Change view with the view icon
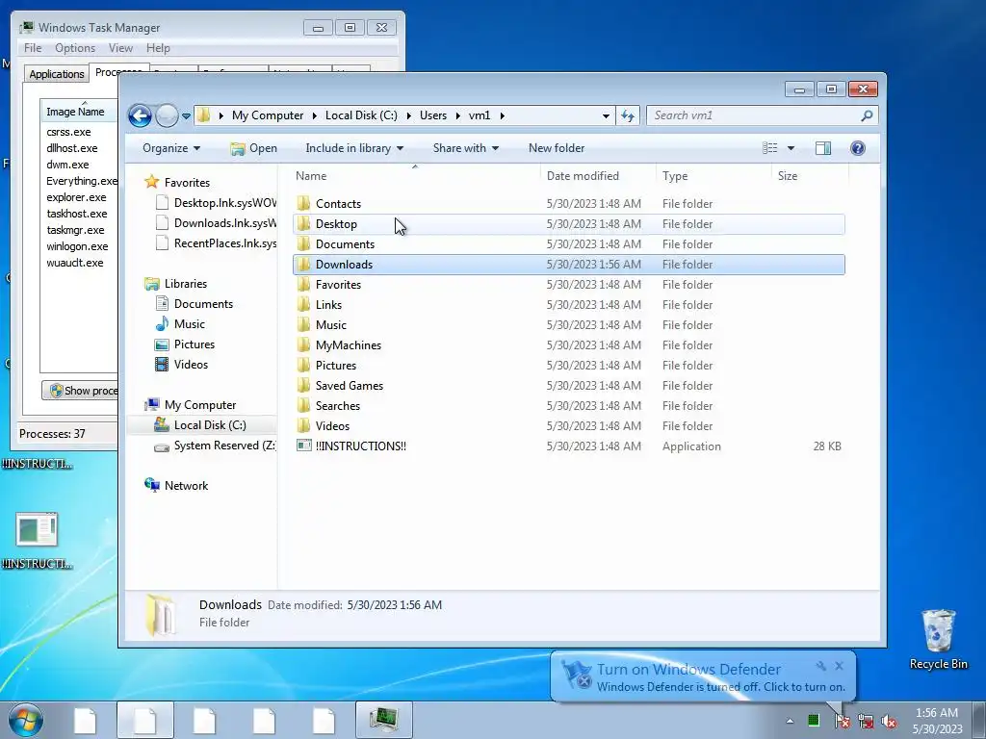Screen dimensions: 986x739 click(x=769, y=148)
